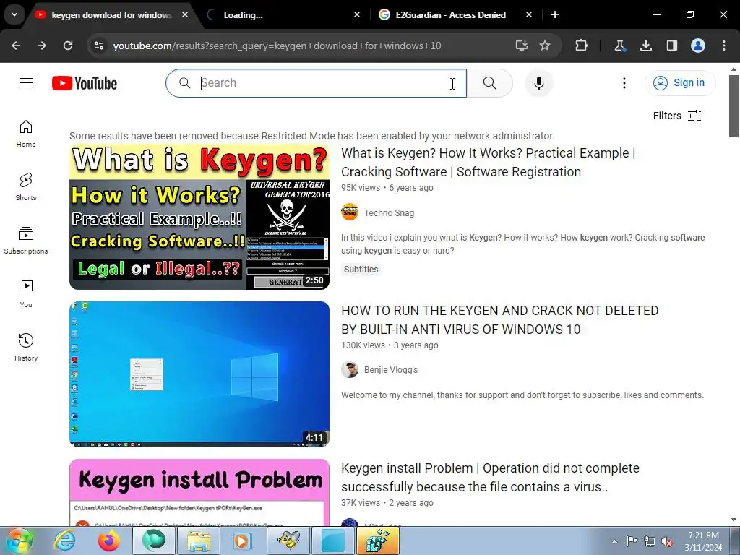Launch Firefox from the taskbar
Image resolution: width=740 pixels, height=555 pixels.
(109, 541)
